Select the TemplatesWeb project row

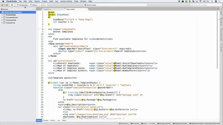[18, 20]
